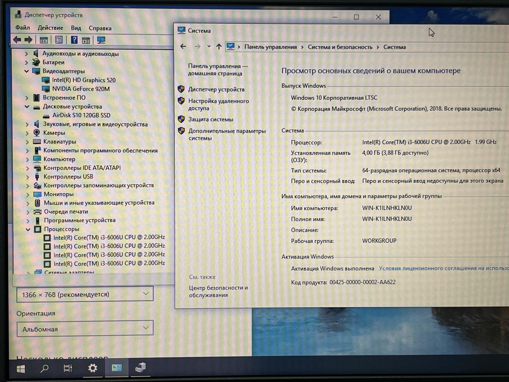Click the forward arrow in Система window

[197, 46]
